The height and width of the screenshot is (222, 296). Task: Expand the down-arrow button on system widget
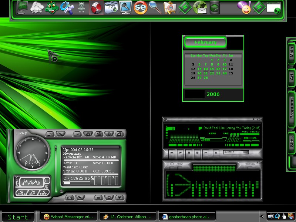[120, 198]
